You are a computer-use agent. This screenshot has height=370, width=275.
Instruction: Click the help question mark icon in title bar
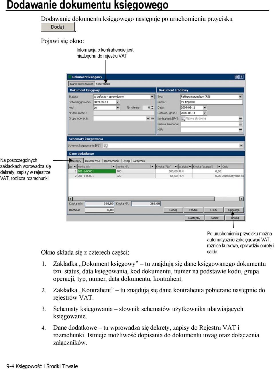coord(241,77)
